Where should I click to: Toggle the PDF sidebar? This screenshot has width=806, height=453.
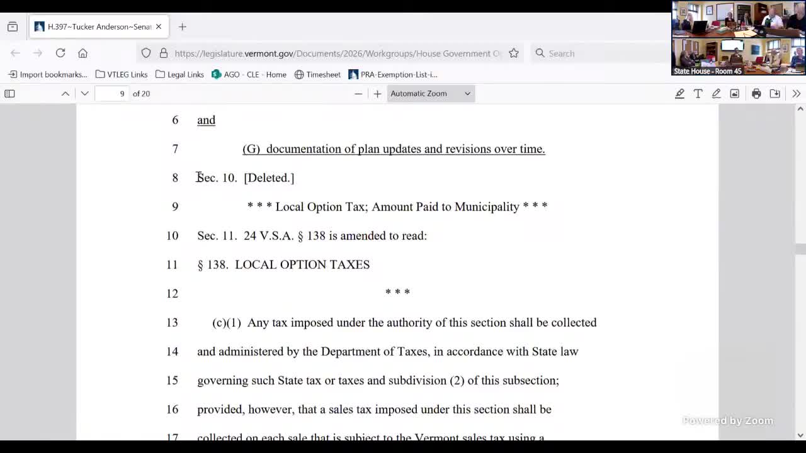coord(9,94)
